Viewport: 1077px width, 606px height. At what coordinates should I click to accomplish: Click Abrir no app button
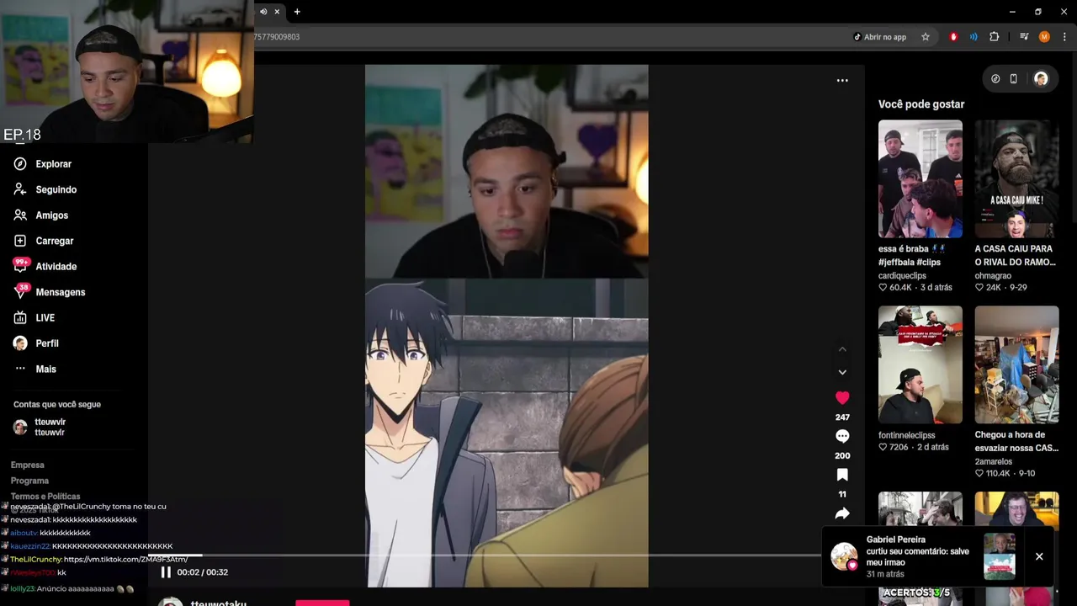click(x=880, y=37)
